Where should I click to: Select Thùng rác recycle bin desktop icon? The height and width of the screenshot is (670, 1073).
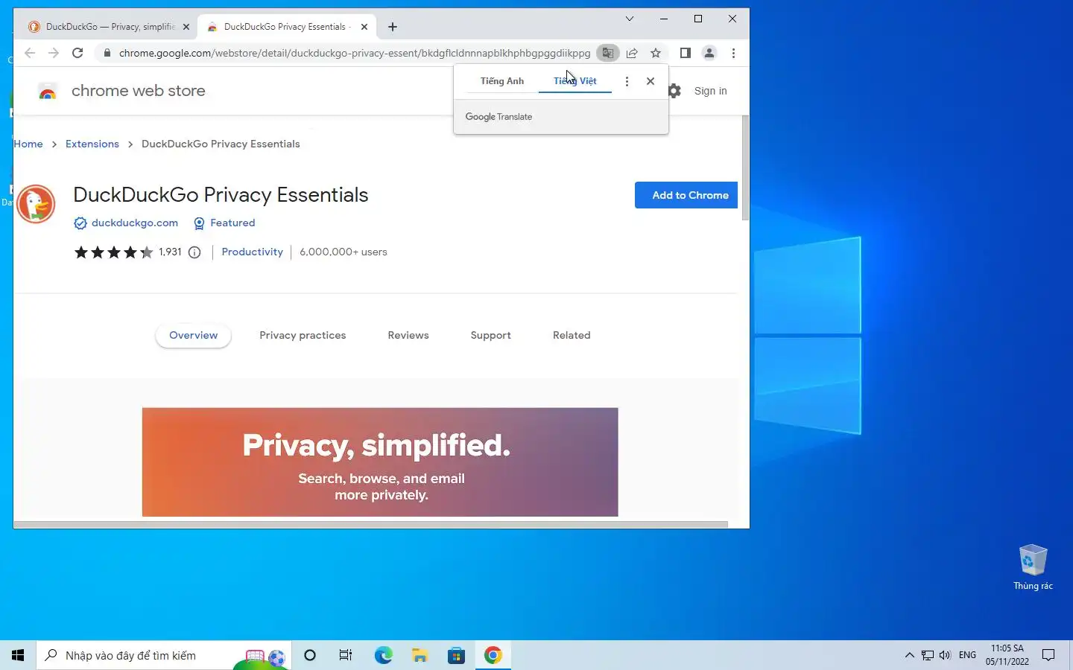click(1033, 567)
